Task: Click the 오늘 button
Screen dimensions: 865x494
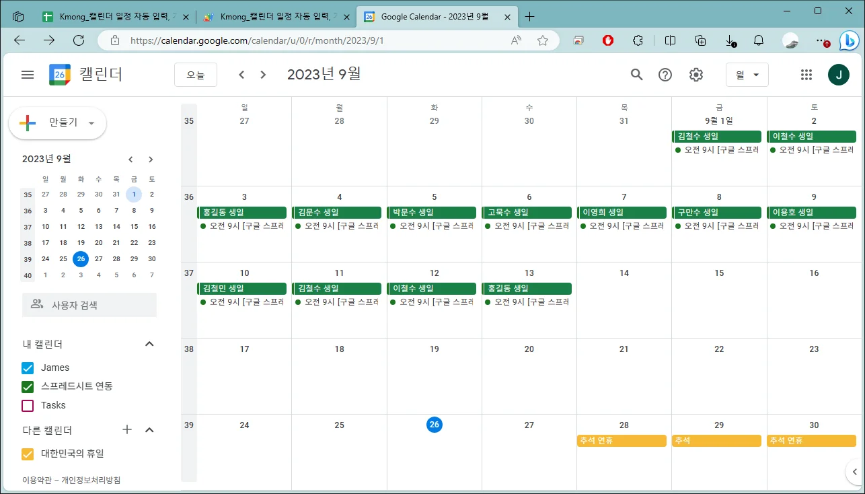Action: [196, 75]
